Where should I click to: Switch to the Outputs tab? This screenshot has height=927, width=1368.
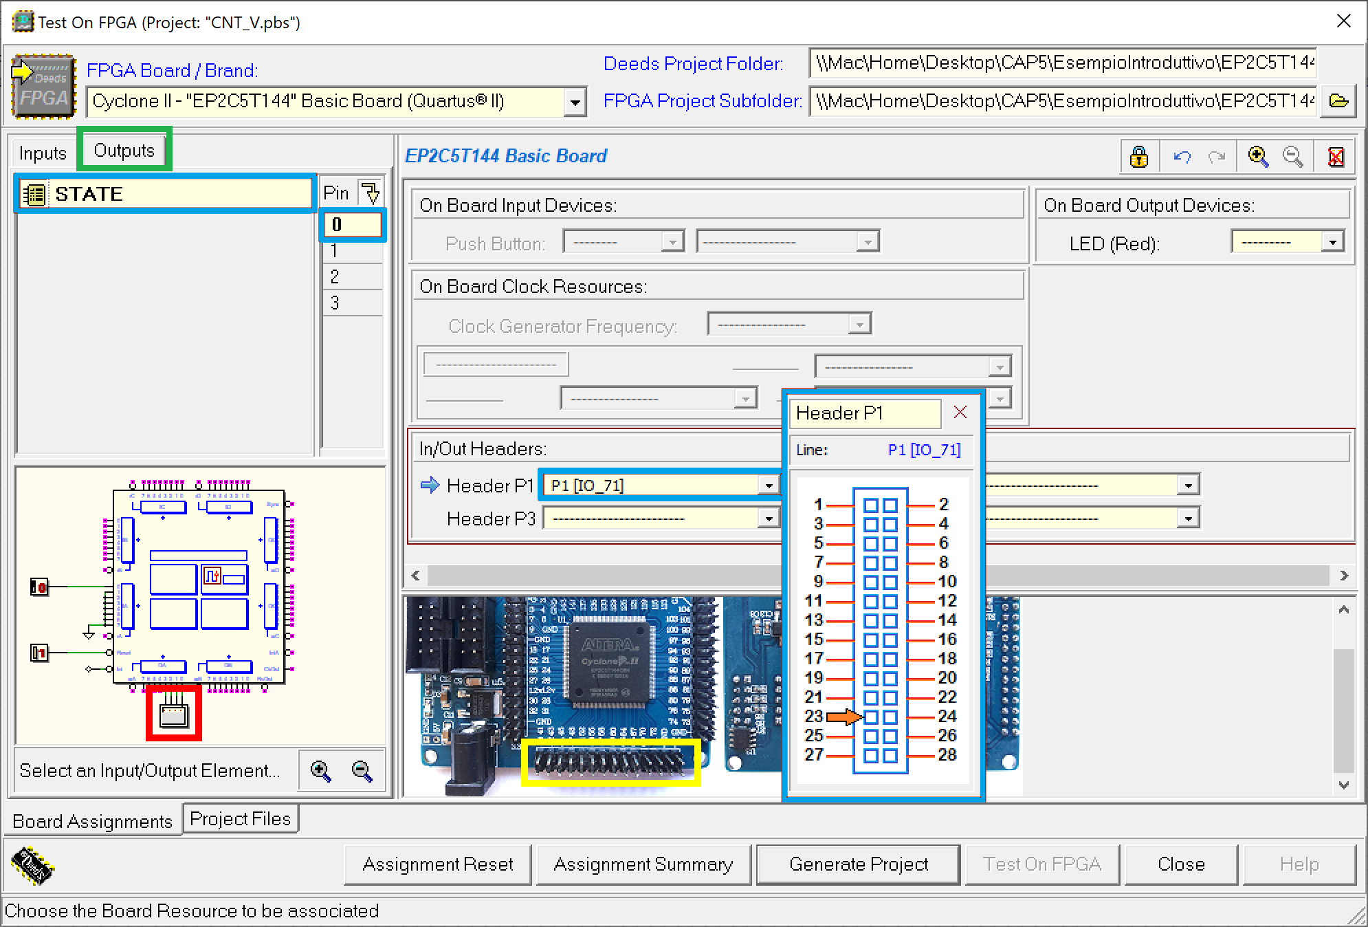[x=124, y=150]
